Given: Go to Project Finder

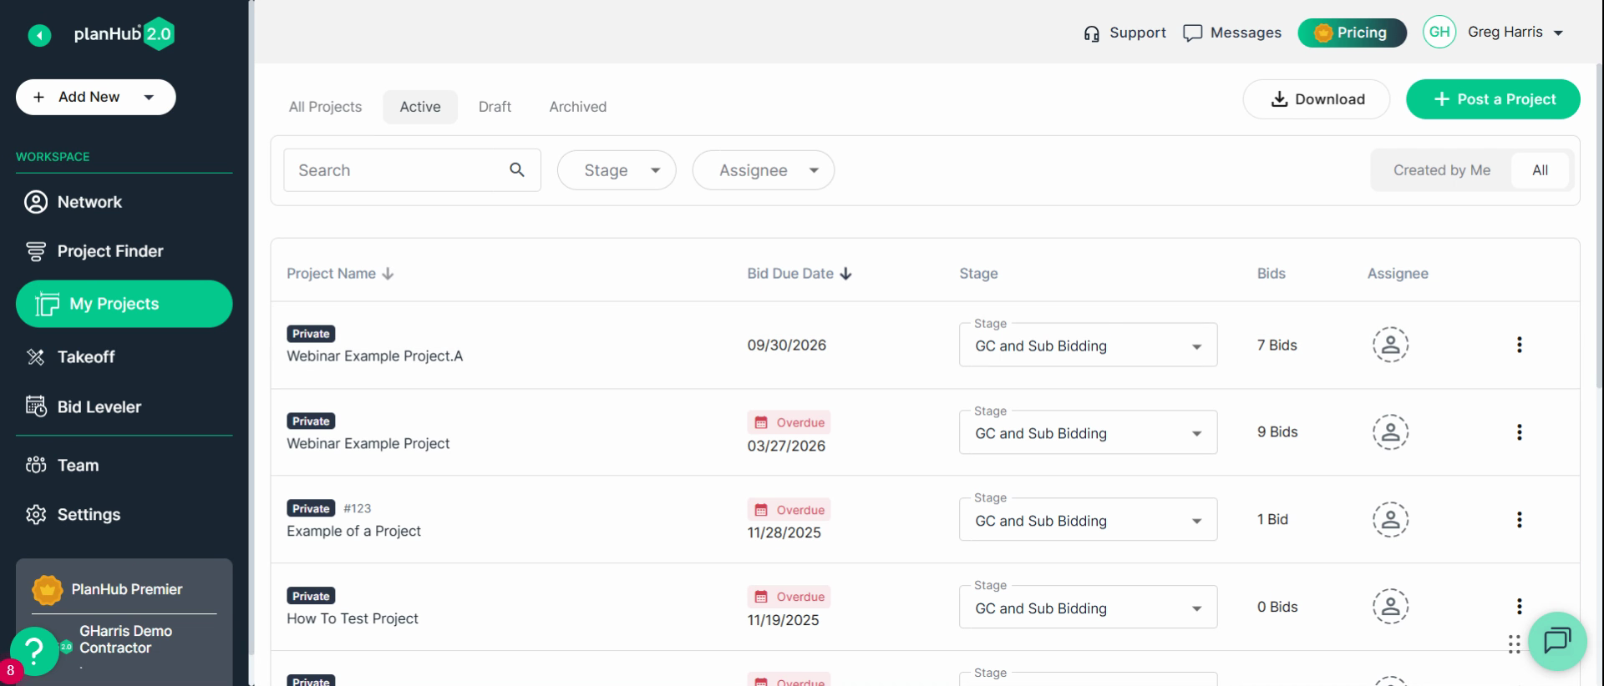Looking at the screenshot, I should tap(94, 251).
